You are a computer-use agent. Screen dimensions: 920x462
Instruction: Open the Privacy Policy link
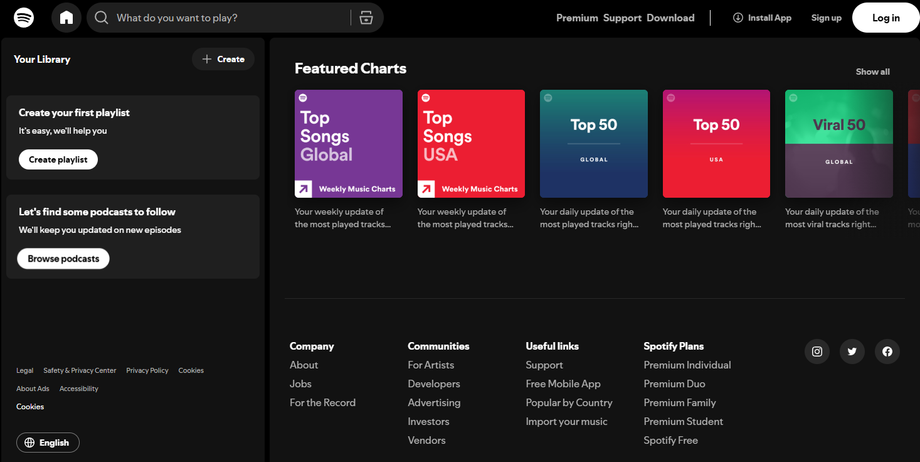click(x=147, y=370)
